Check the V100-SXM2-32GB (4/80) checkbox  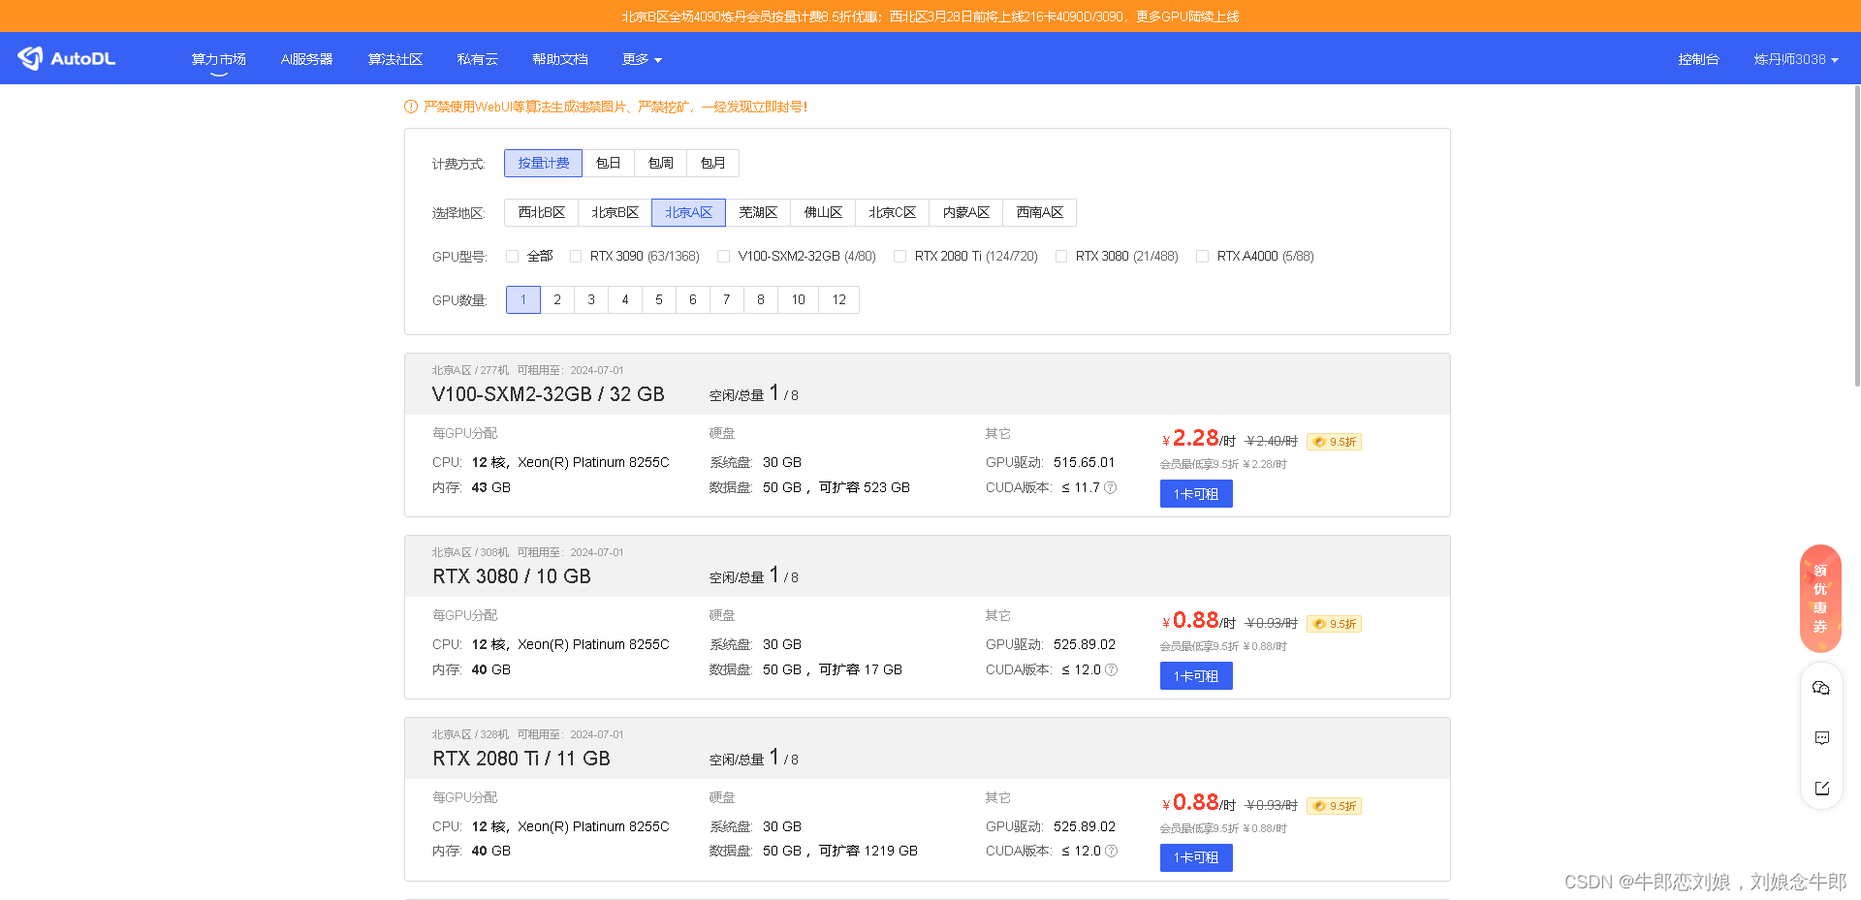(723, 256)
